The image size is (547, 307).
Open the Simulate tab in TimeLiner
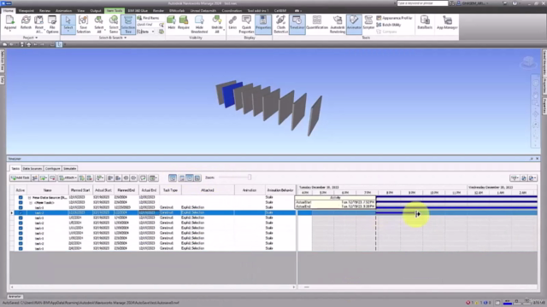coord(70,169)
